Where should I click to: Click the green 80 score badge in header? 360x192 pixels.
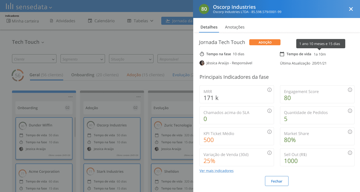click(204, 9)
